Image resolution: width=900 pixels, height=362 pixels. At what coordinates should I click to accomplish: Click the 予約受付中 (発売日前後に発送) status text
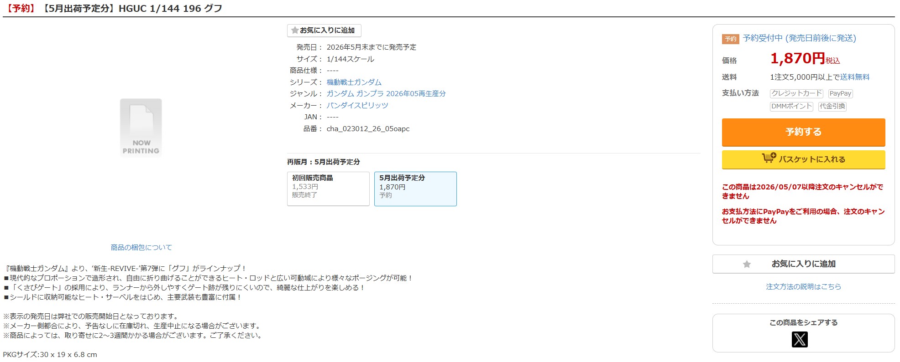(x=800, y=38)
